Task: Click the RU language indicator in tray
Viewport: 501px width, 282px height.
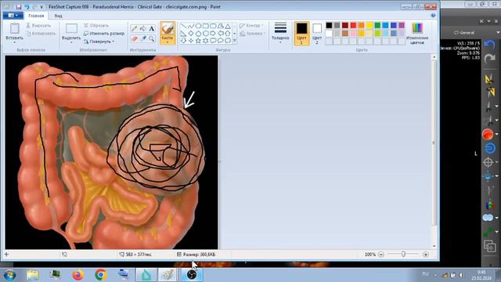Action: coord(425,274)
